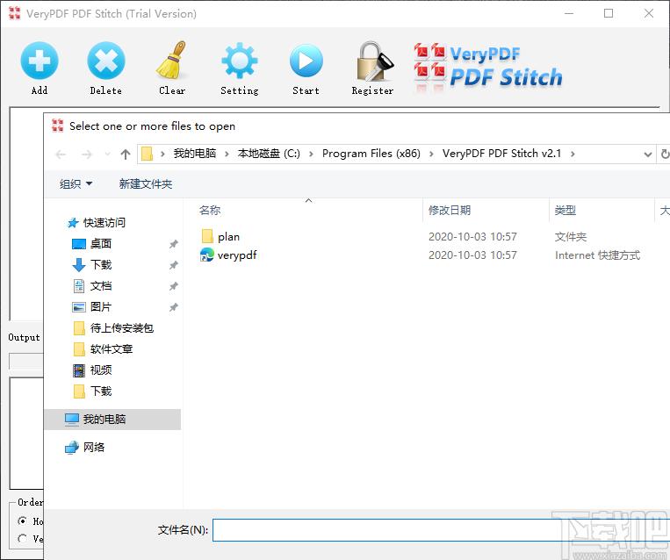Select second Order radio button in main window
The image size is (670, 560).
pos(22,539)
